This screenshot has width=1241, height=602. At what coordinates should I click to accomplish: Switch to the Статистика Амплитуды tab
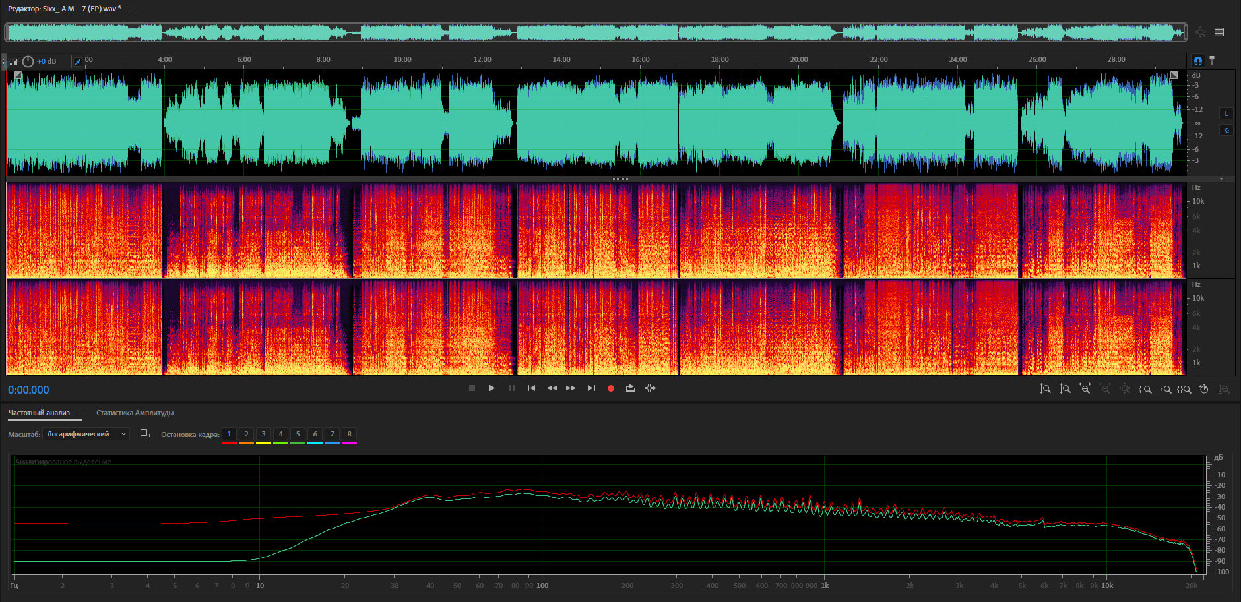[x=135, y=413]
